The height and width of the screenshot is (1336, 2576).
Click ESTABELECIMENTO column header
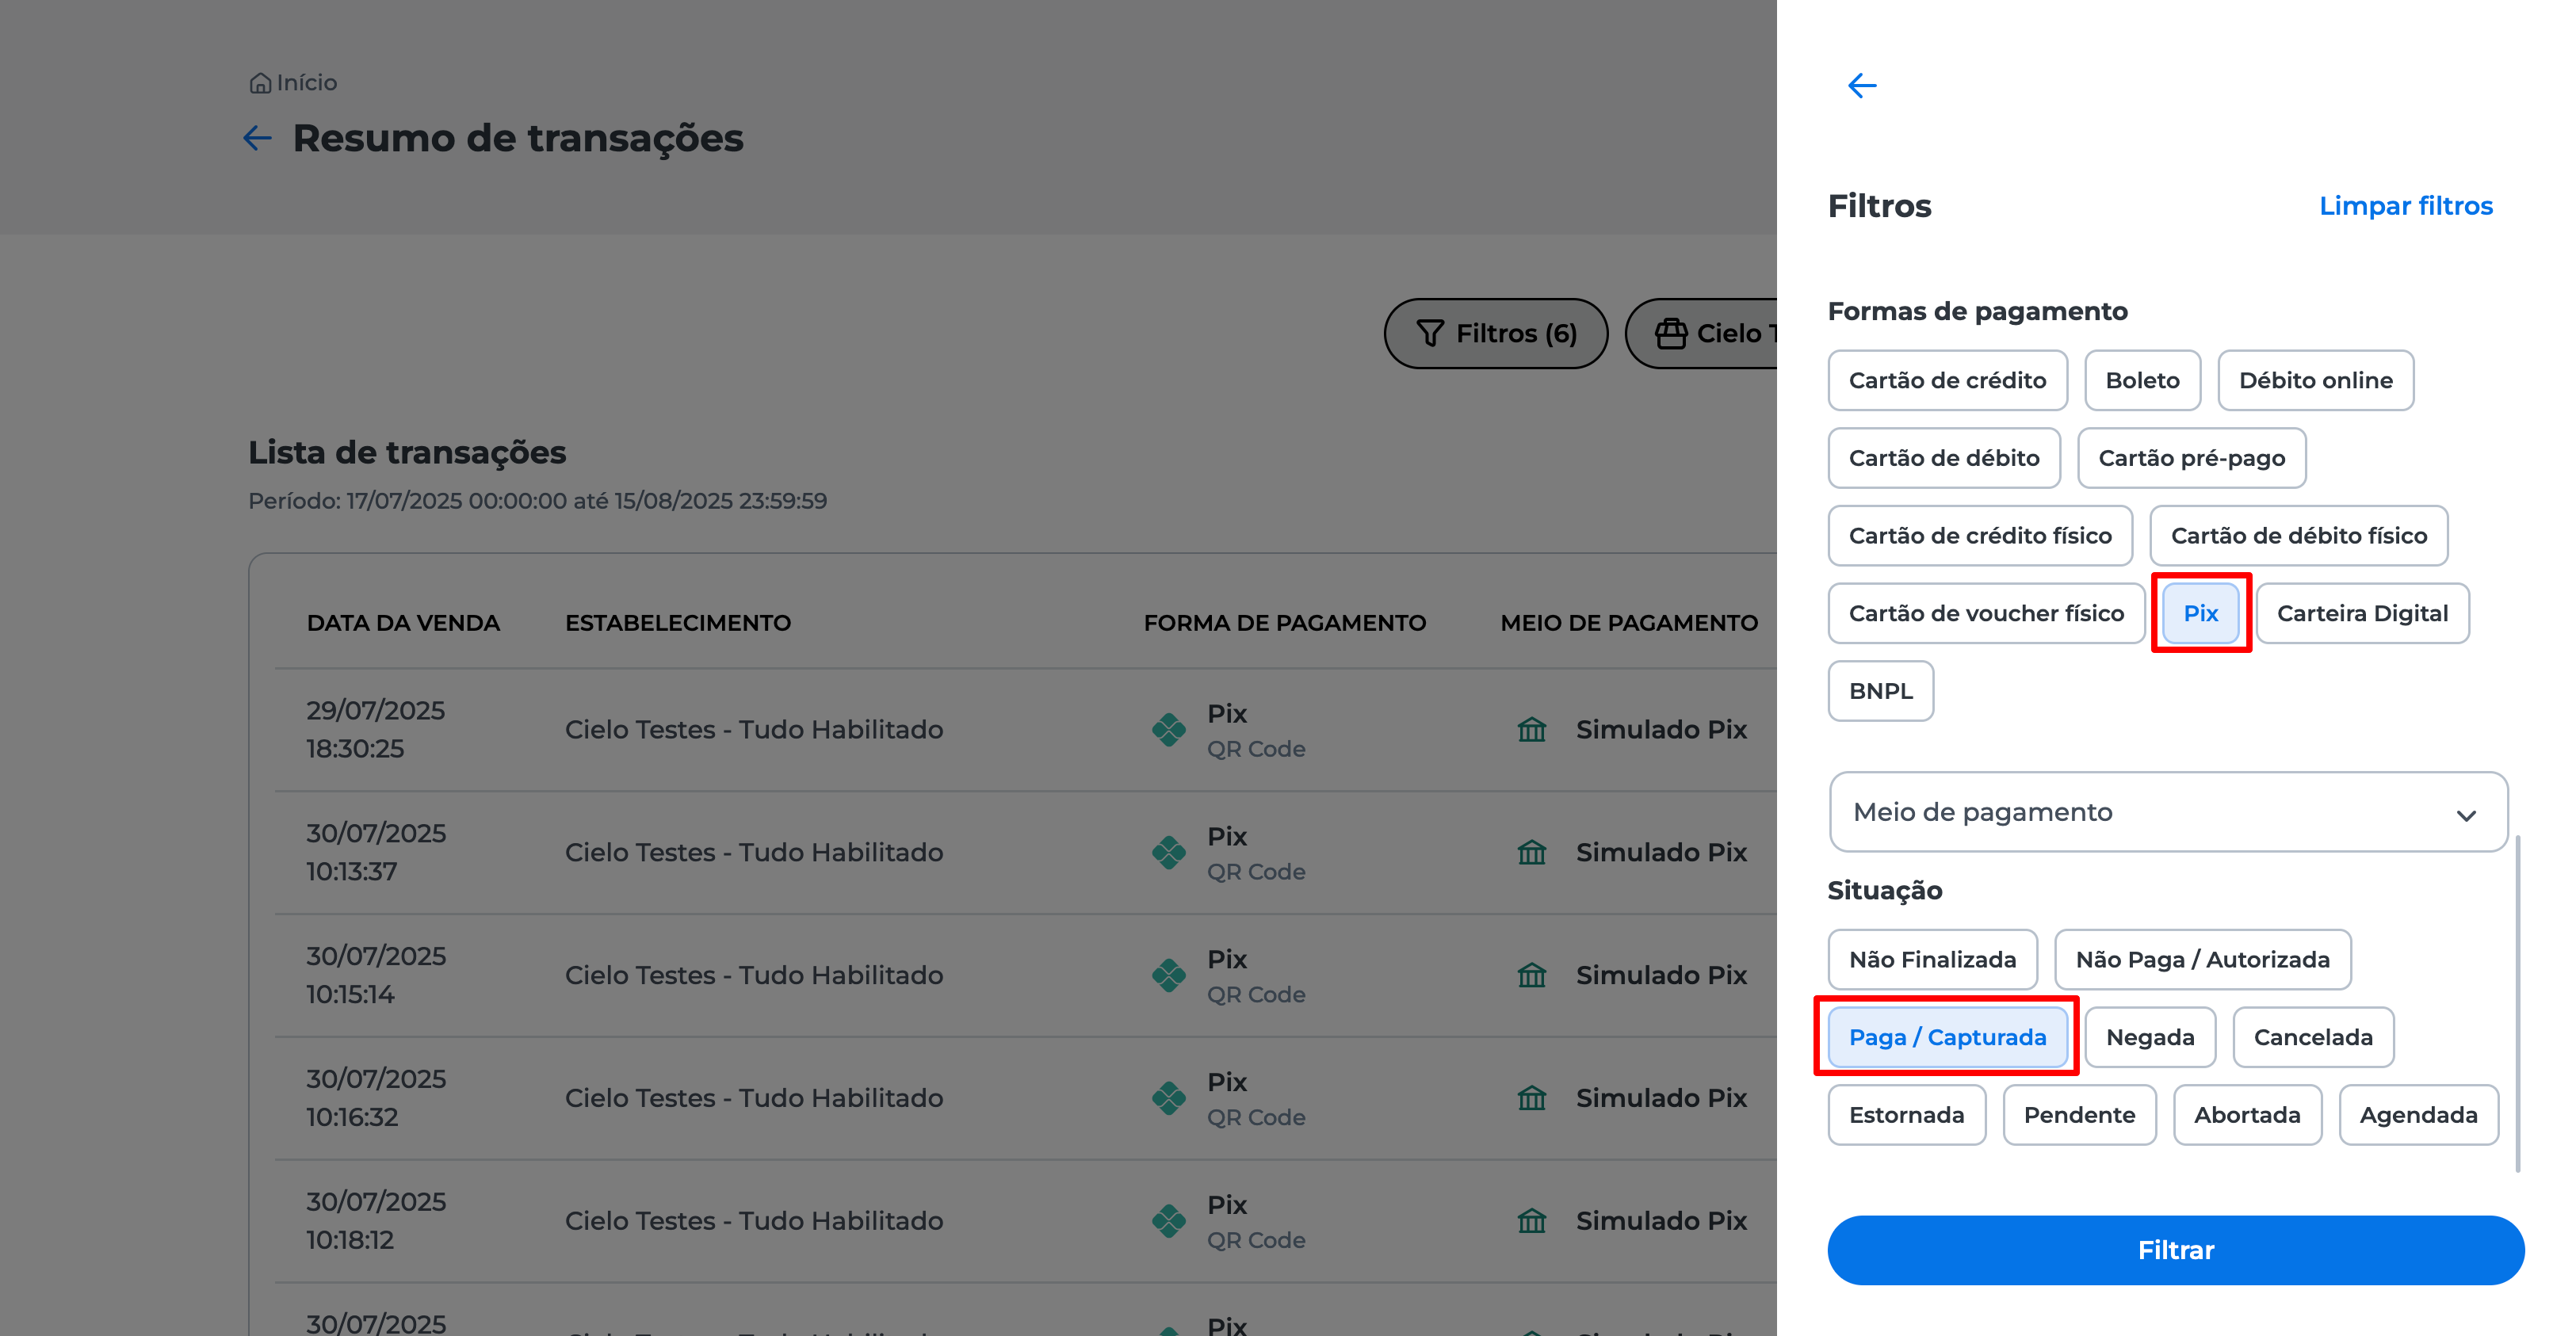(x=677, y=623)
